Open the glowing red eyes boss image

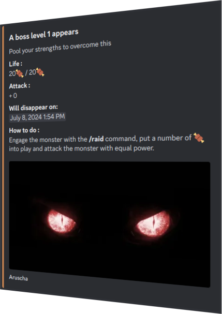point(110,225)
